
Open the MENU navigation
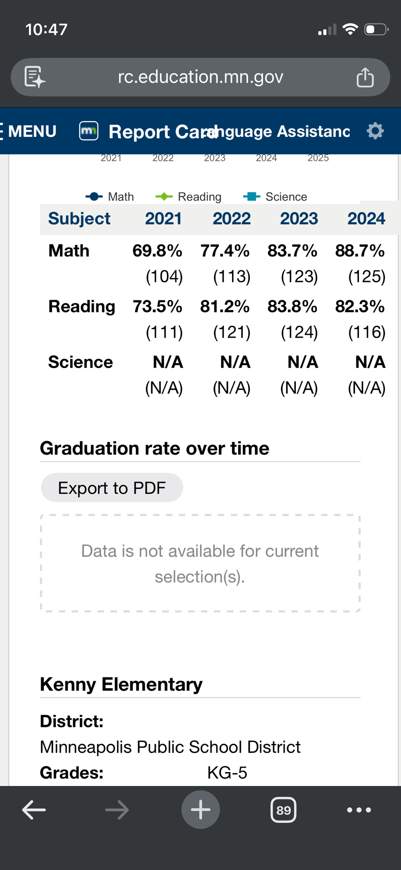(x=30, y=131)
